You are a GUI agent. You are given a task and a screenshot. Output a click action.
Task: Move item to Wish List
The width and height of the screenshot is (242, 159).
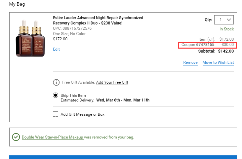[x=218, y=62]
